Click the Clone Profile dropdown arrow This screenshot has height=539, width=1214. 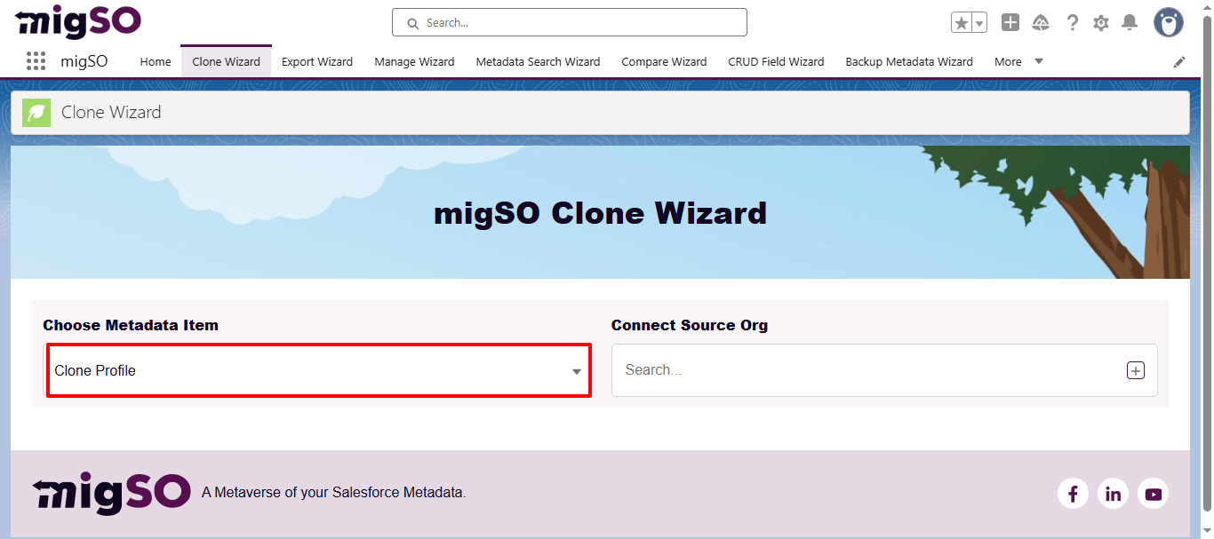577,372
